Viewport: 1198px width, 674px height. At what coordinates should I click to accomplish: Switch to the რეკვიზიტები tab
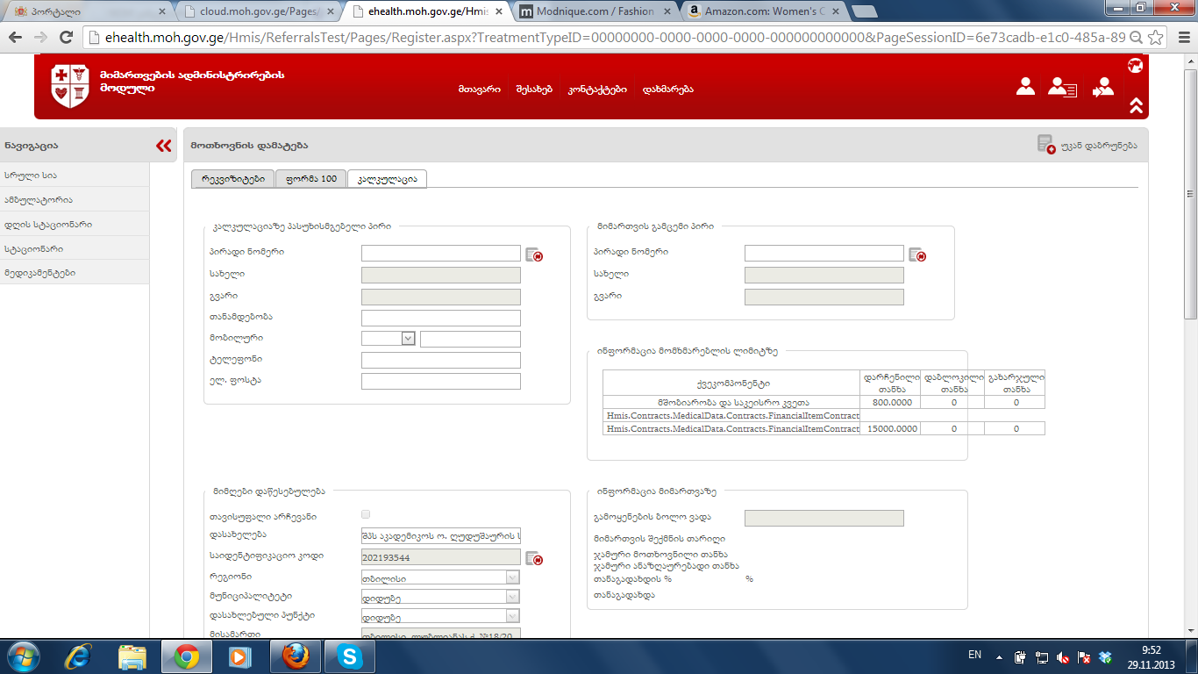pyautogui.click(x=232, y=178)
